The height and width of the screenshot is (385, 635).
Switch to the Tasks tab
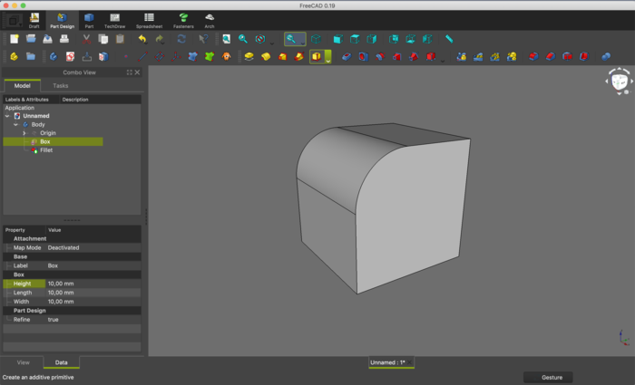click(x=60, y=85)
